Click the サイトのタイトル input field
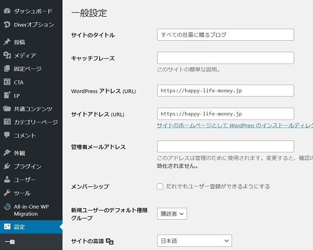Image resolution: width=313 pixels, height=250 pixels. point(225,35)
